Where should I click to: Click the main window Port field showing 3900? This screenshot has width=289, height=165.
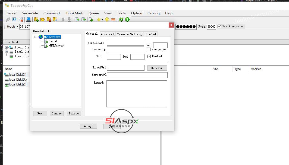coord(211,27)
